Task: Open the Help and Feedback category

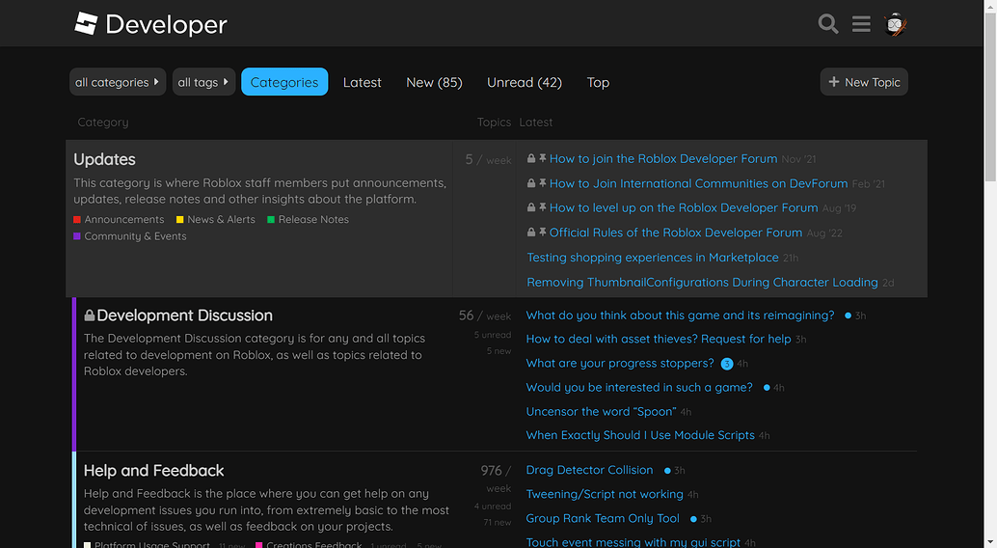Action: [154, 471]
